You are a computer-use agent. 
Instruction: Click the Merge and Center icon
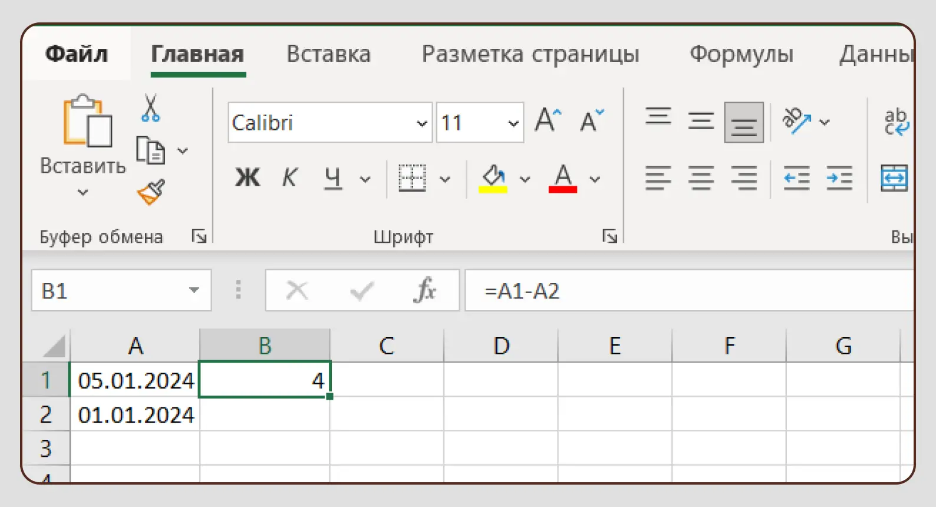(x=894, y=178)
